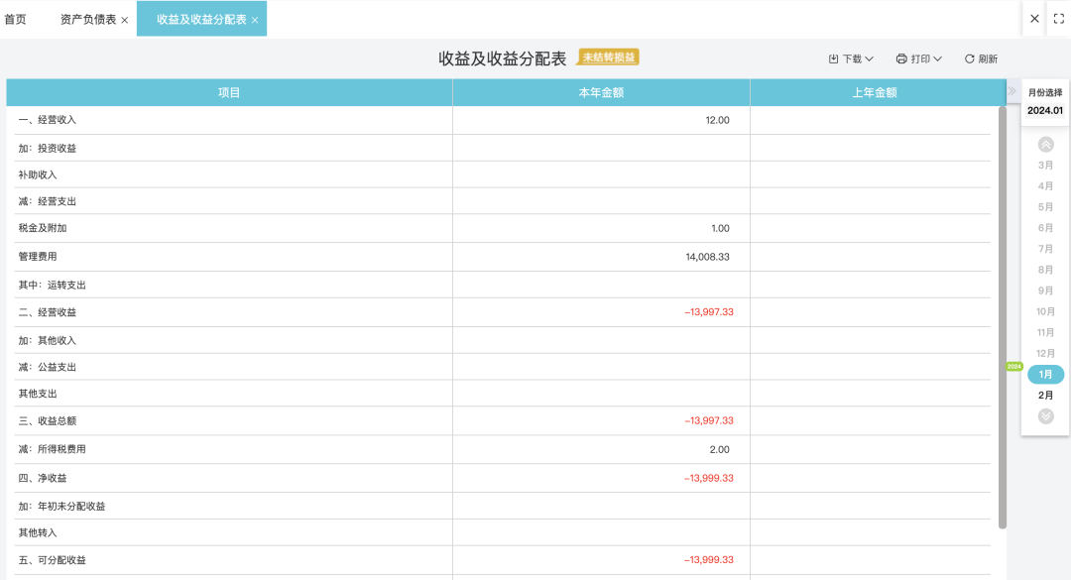Click the 税金及附加 row label
The height and width of the screenshot is (580, 1071).
[43, 228]
